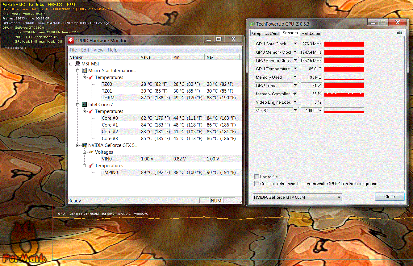Open the VDDC sensor dropdown

point(295,110)
